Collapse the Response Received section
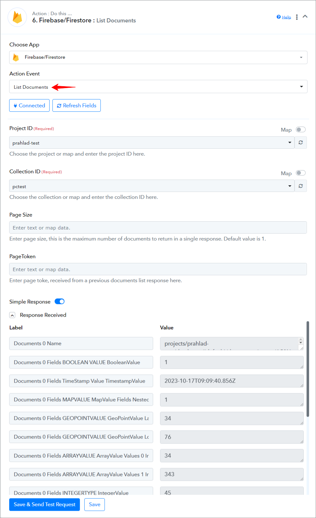316x518 pixels. click(12, 315)
